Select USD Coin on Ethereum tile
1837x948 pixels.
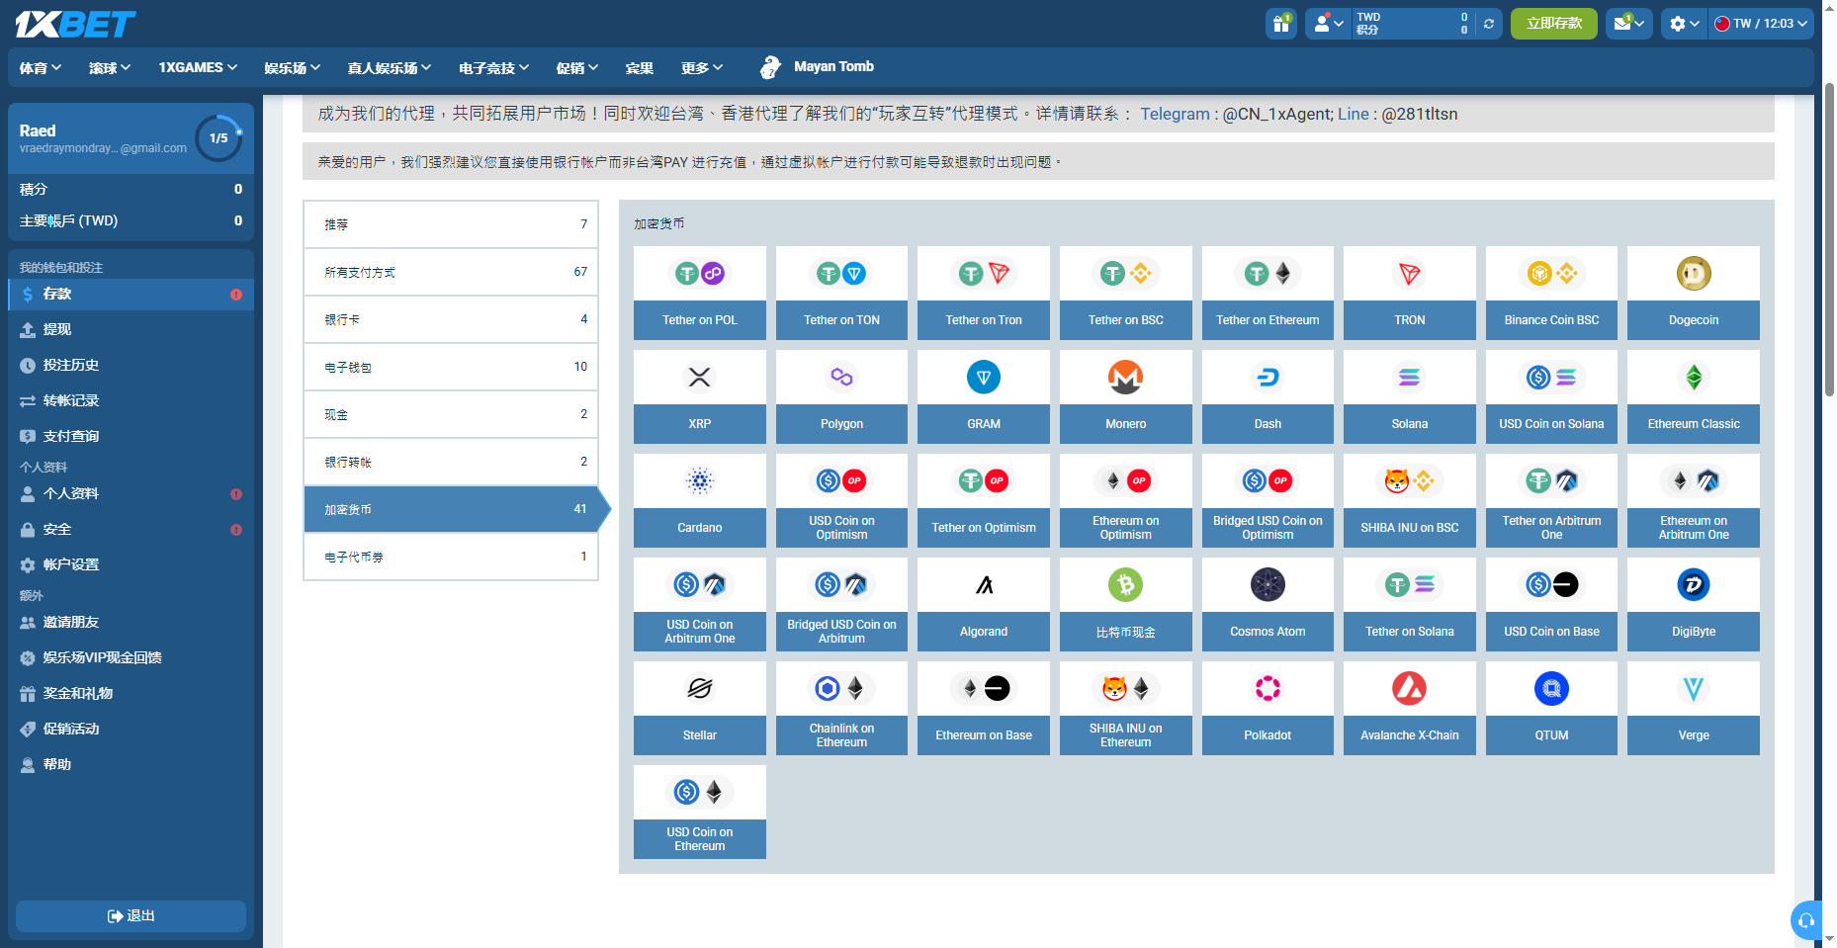pos(700,812)
